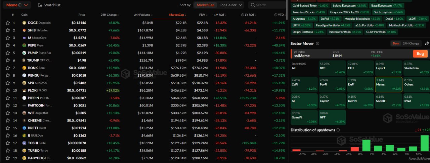Star the WIF row
430x163 pixels.
pos(7,113)
